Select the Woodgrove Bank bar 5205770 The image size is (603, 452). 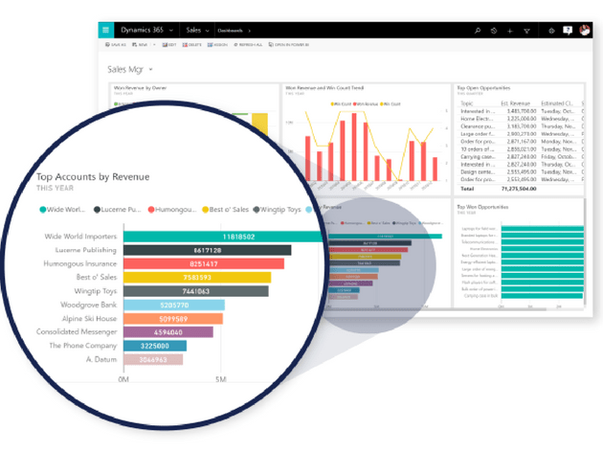(174, 305)
